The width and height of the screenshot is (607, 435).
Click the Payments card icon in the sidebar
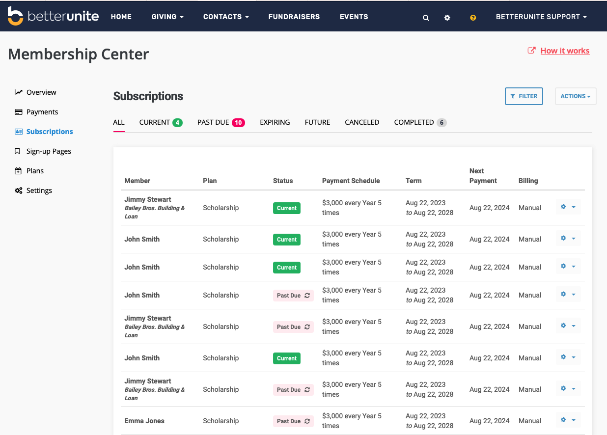18,111
